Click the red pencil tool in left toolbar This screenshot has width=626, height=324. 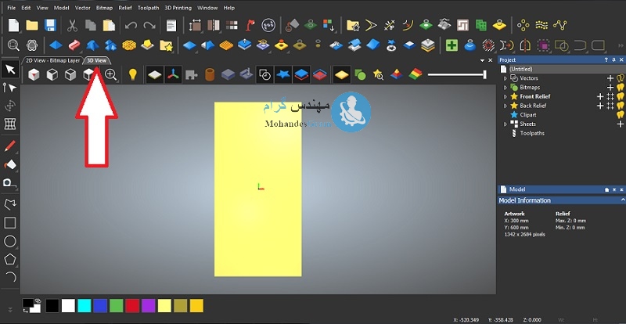point(10,146)
